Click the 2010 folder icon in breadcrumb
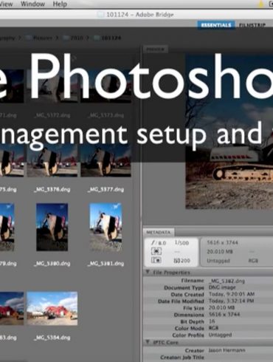273x362 pixels. [x=66, y=38]
